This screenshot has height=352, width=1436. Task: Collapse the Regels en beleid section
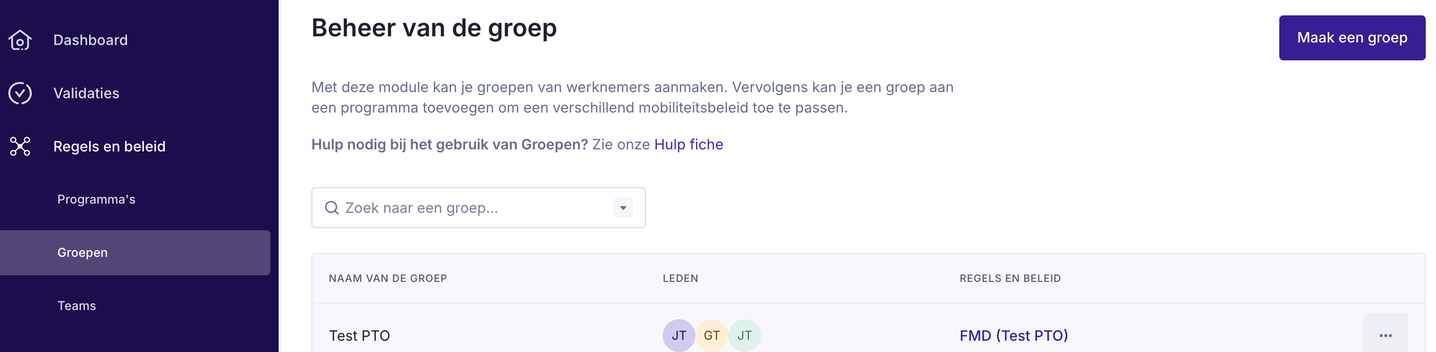click(109, 146)
